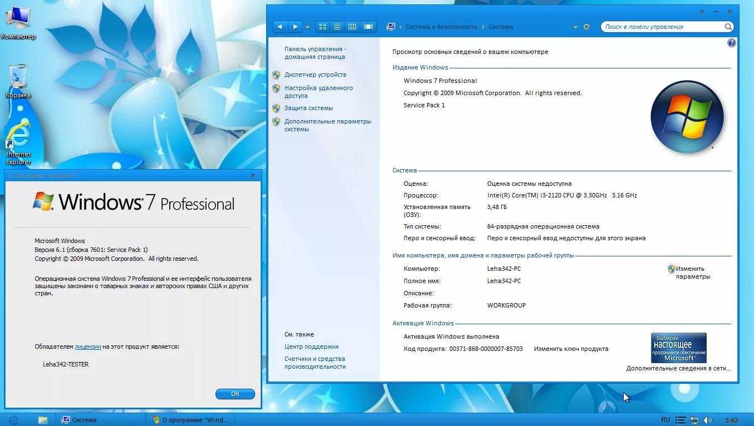
Task: Open help with the blue question icon
Action: 731,43
